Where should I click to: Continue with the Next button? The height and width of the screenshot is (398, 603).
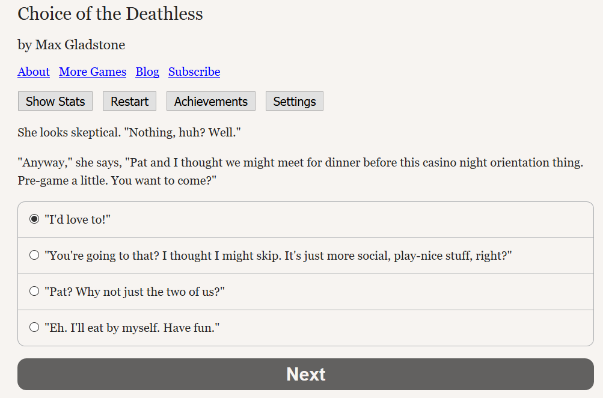306,374
